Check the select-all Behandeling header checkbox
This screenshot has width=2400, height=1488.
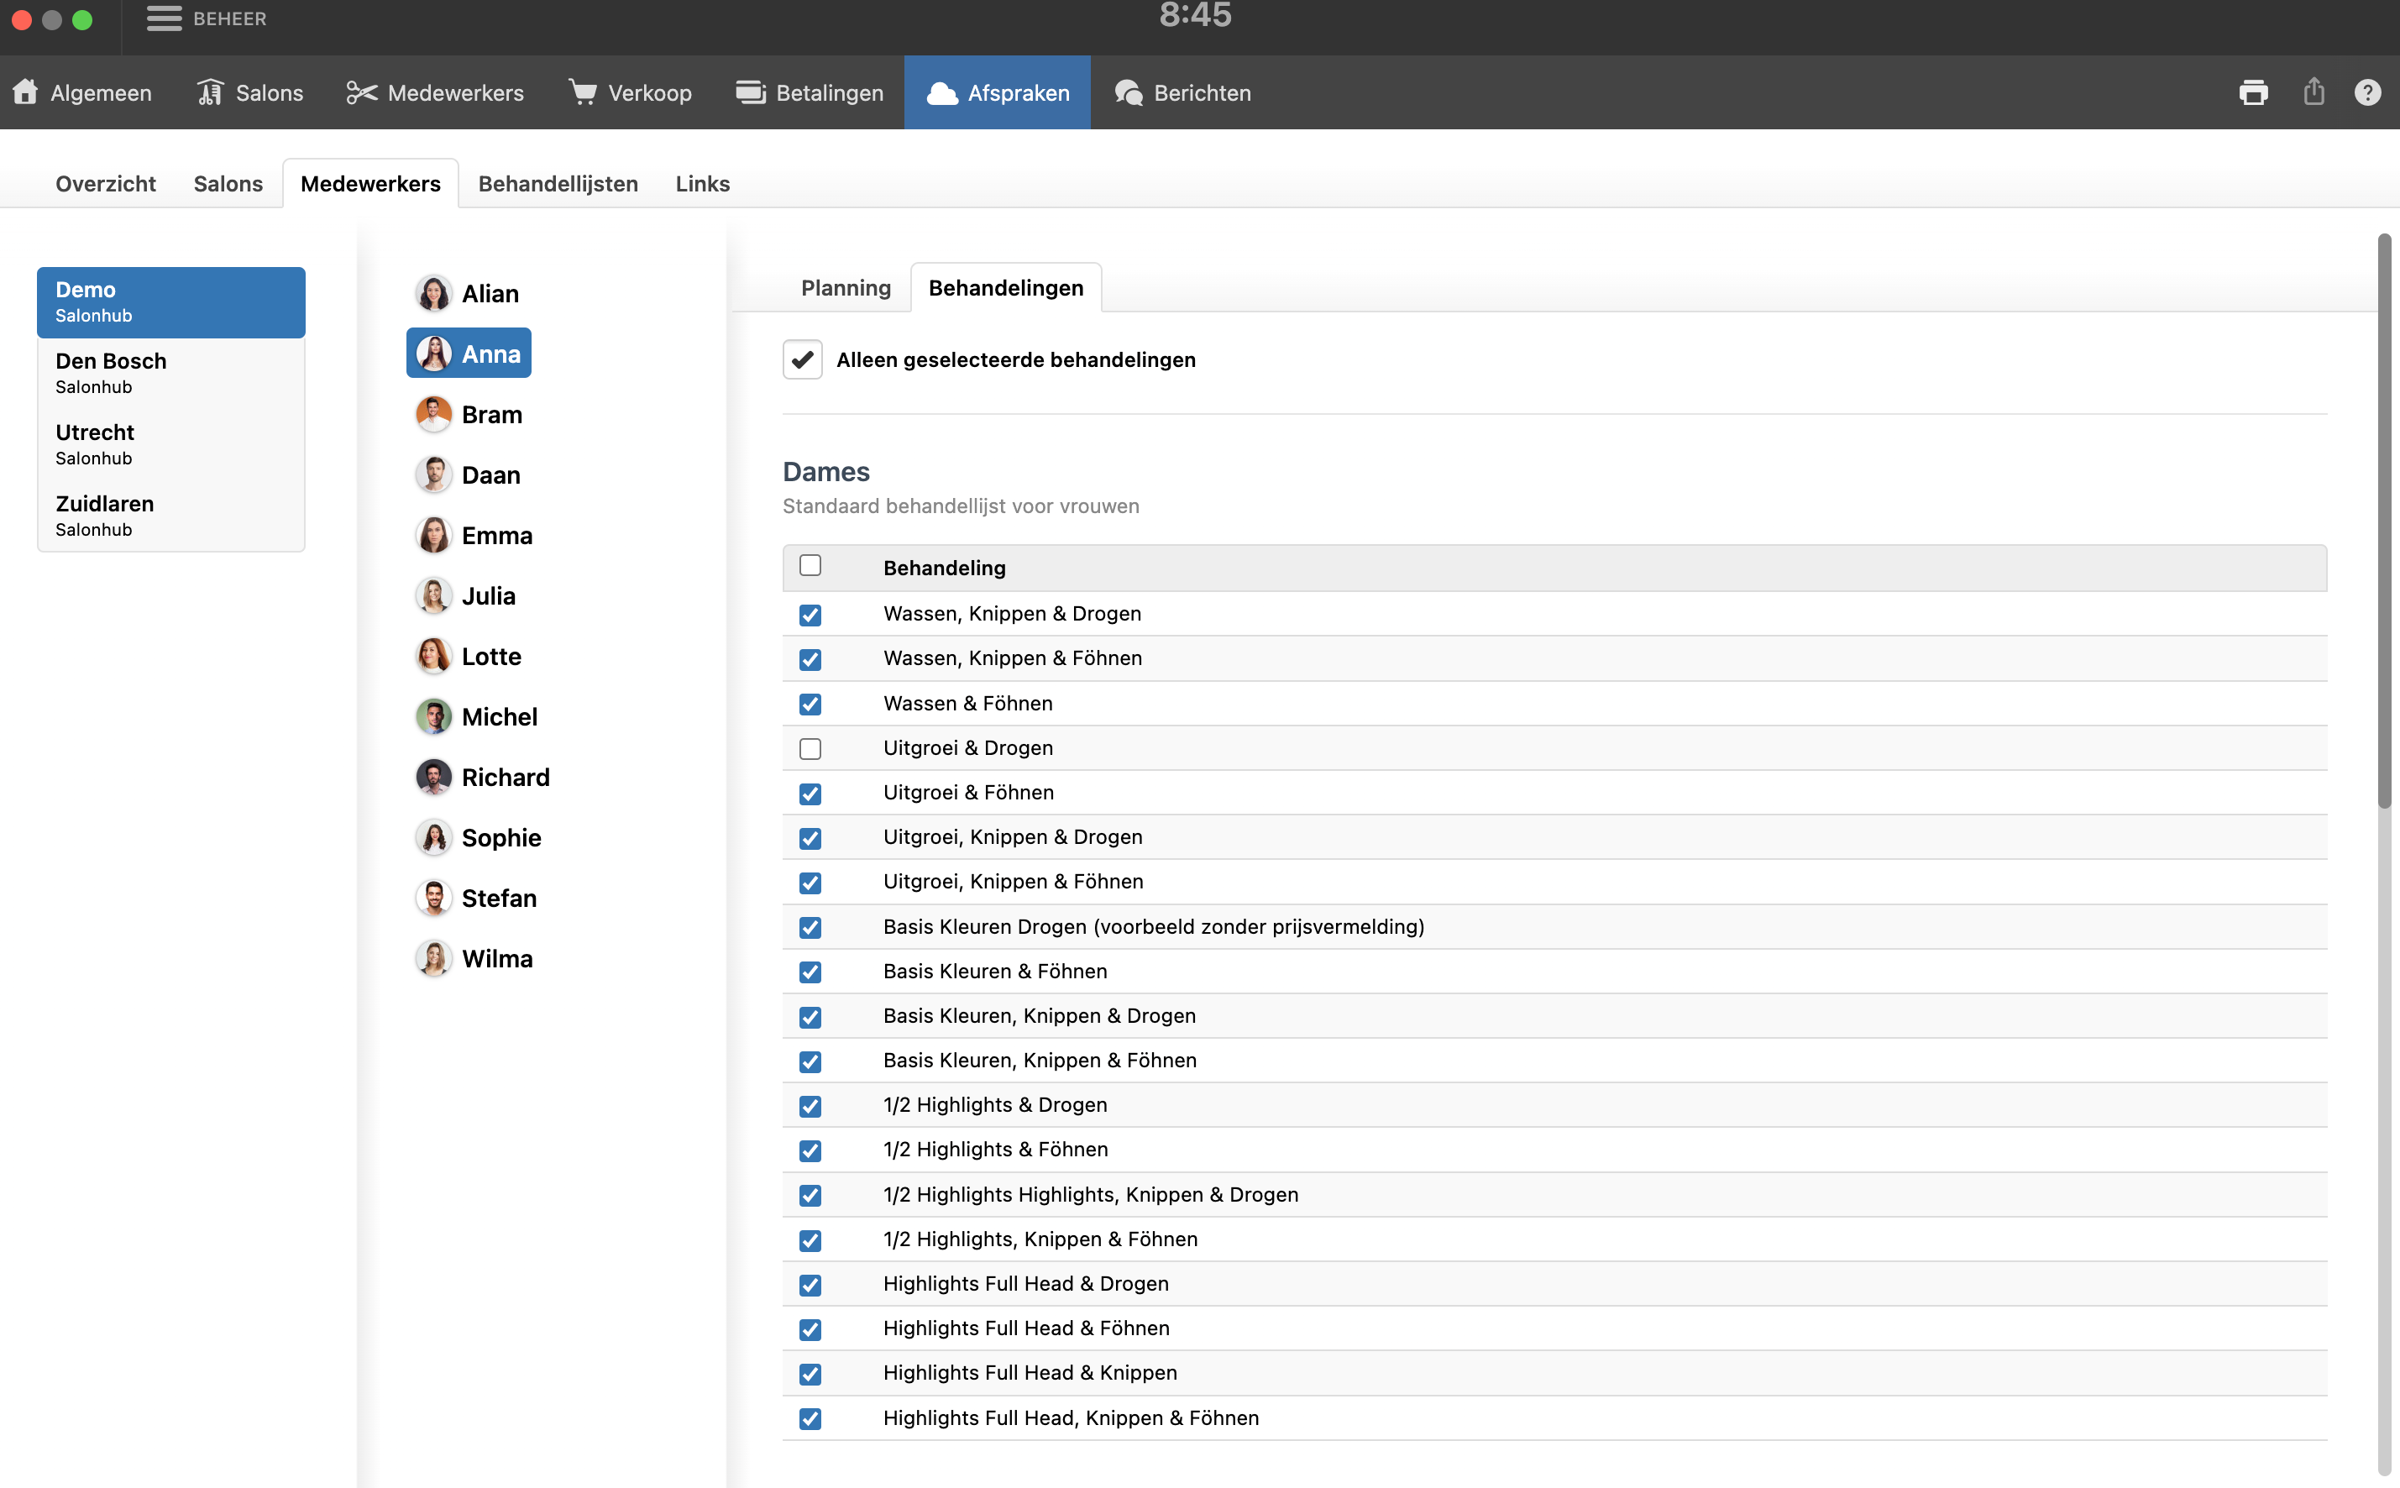tap(810, 566)
